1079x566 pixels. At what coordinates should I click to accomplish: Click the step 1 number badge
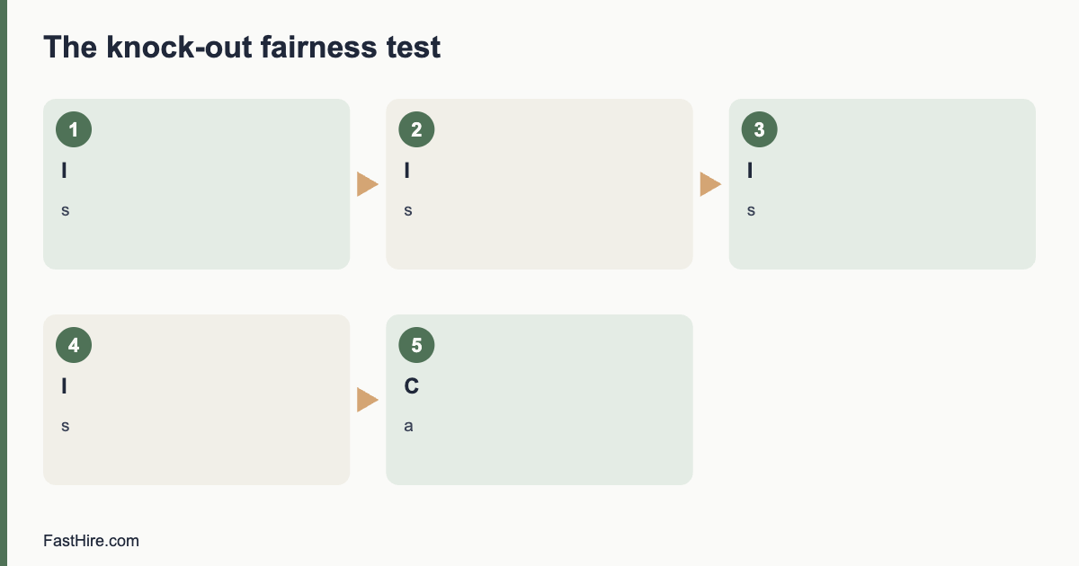(x=74, y=129)
